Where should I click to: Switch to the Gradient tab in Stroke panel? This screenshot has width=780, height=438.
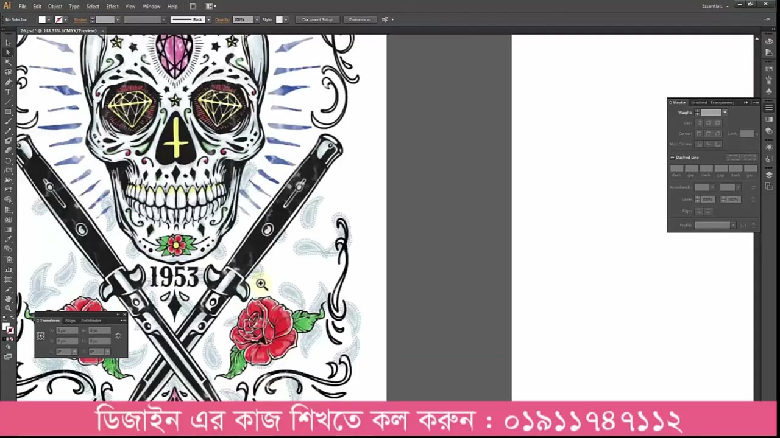[698, 102]
